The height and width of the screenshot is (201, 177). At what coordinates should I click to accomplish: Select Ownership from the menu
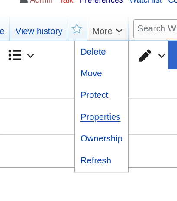(x=101, y=138)
